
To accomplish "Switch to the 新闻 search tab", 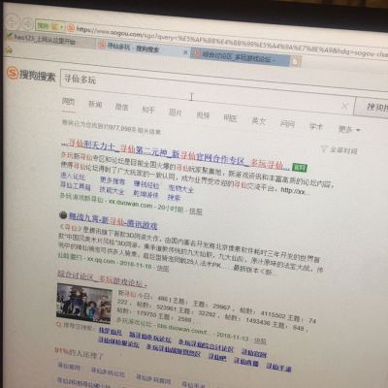I will (x=95, y=104).
